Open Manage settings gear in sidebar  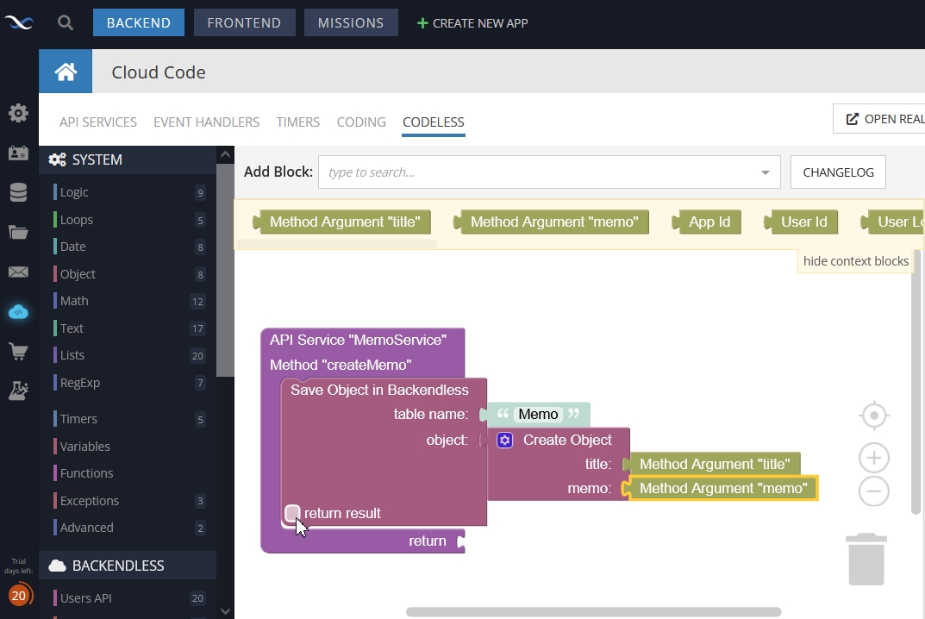18,113
